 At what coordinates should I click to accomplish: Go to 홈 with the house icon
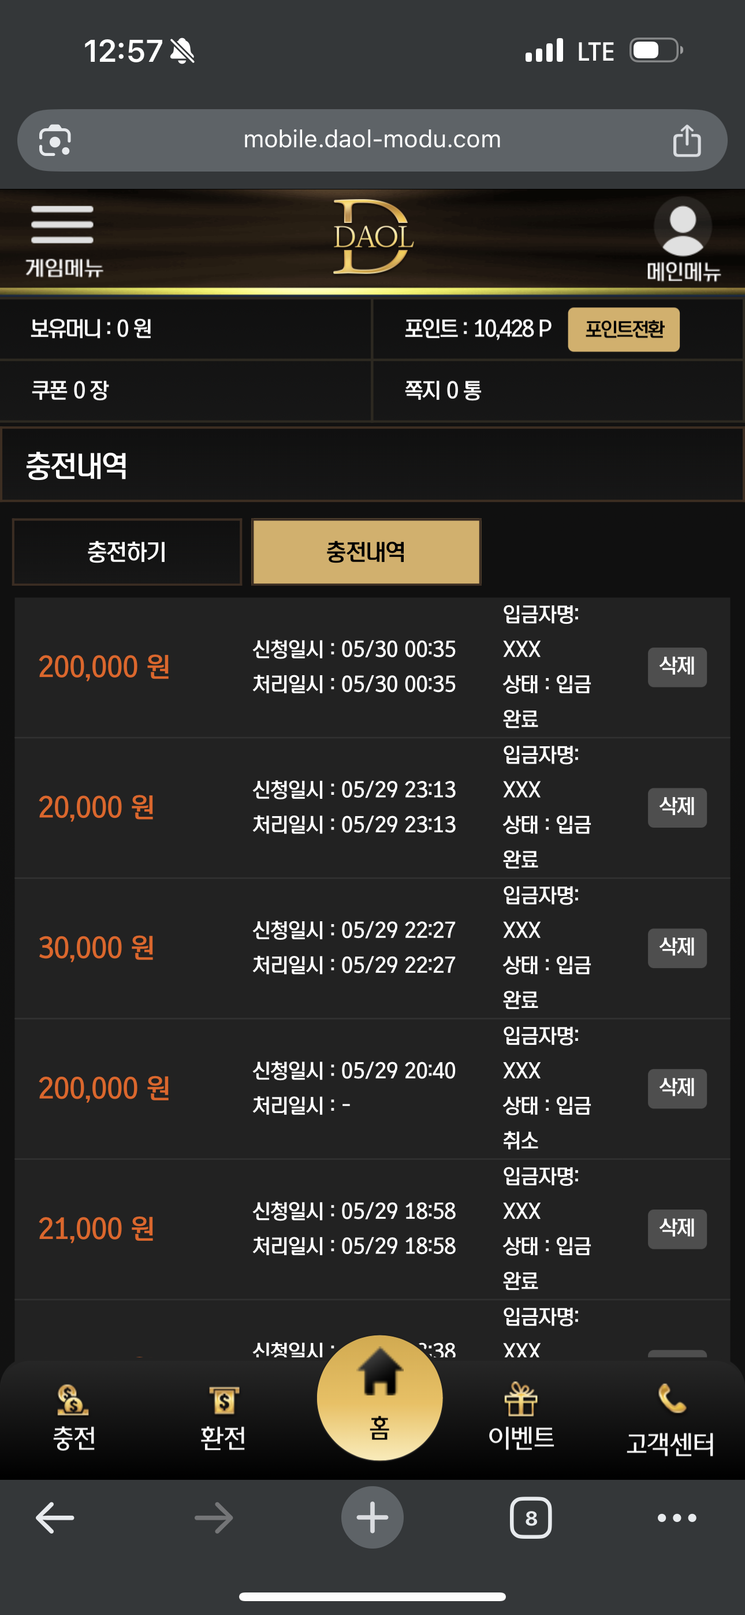(379, 1397)
